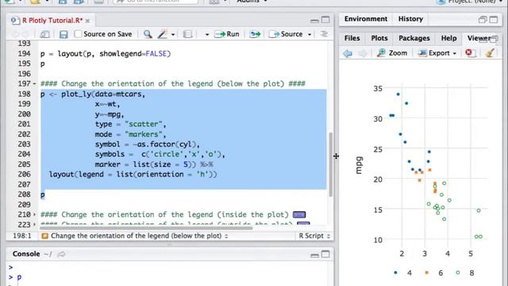Click the vertical scrollbar of the editor
The width and height of the screenshot is (508, 286).
click(331, 164)
